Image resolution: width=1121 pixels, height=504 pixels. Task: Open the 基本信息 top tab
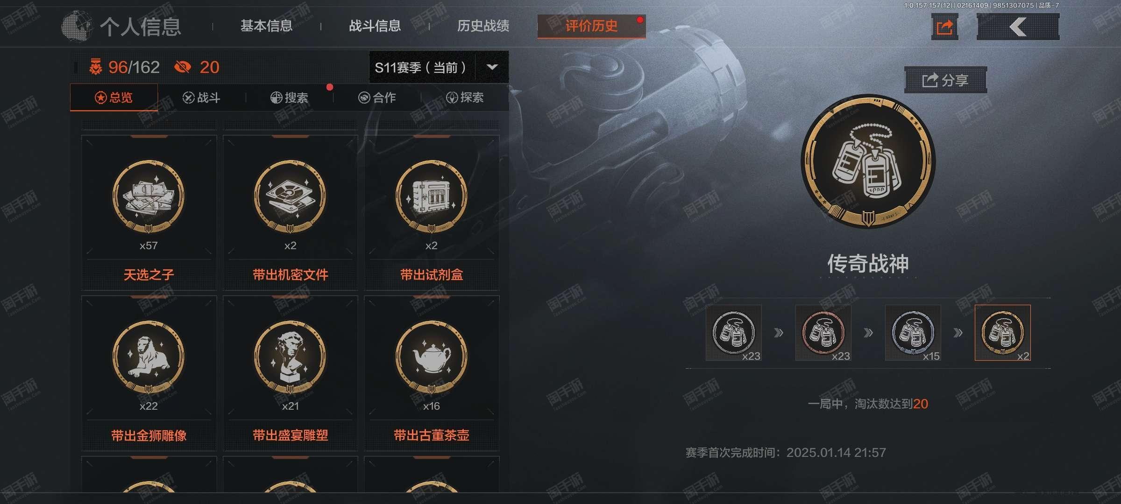266,26
